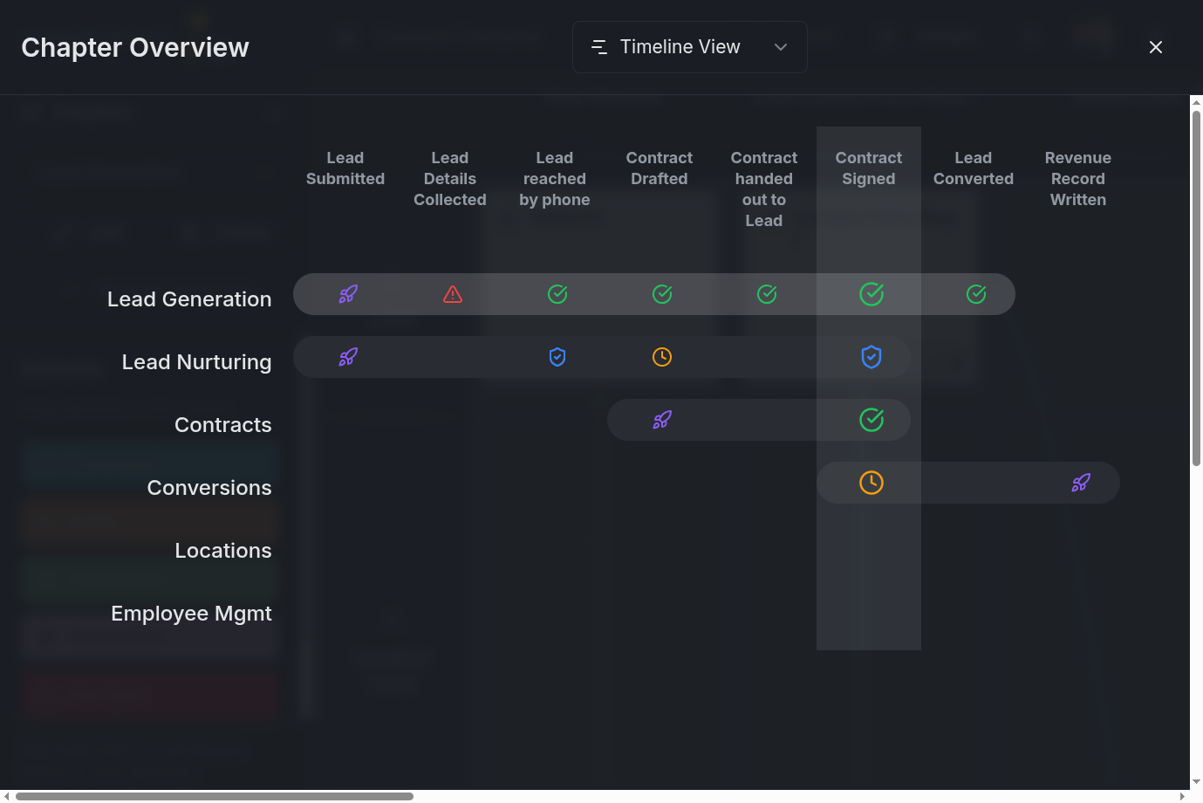Click the horizontal scrollbar at bottom
Screen dimensions: 1203x803
pos(215,796)
